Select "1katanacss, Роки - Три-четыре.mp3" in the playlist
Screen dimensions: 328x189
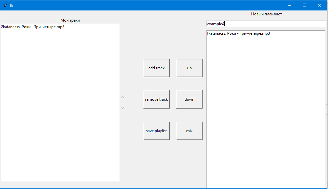point(238,33)
